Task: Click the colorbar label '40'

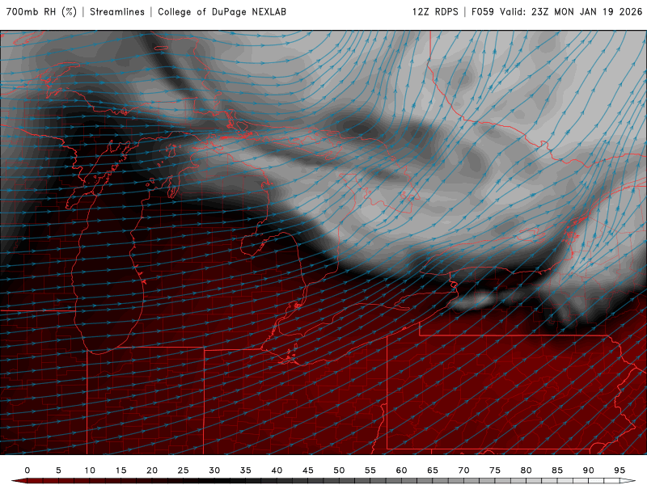Action: point(277,470)
